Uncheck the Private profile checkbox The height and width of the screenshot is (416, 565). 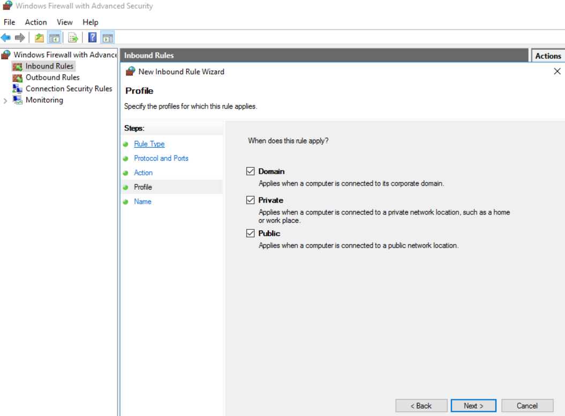tap(250, 200)
